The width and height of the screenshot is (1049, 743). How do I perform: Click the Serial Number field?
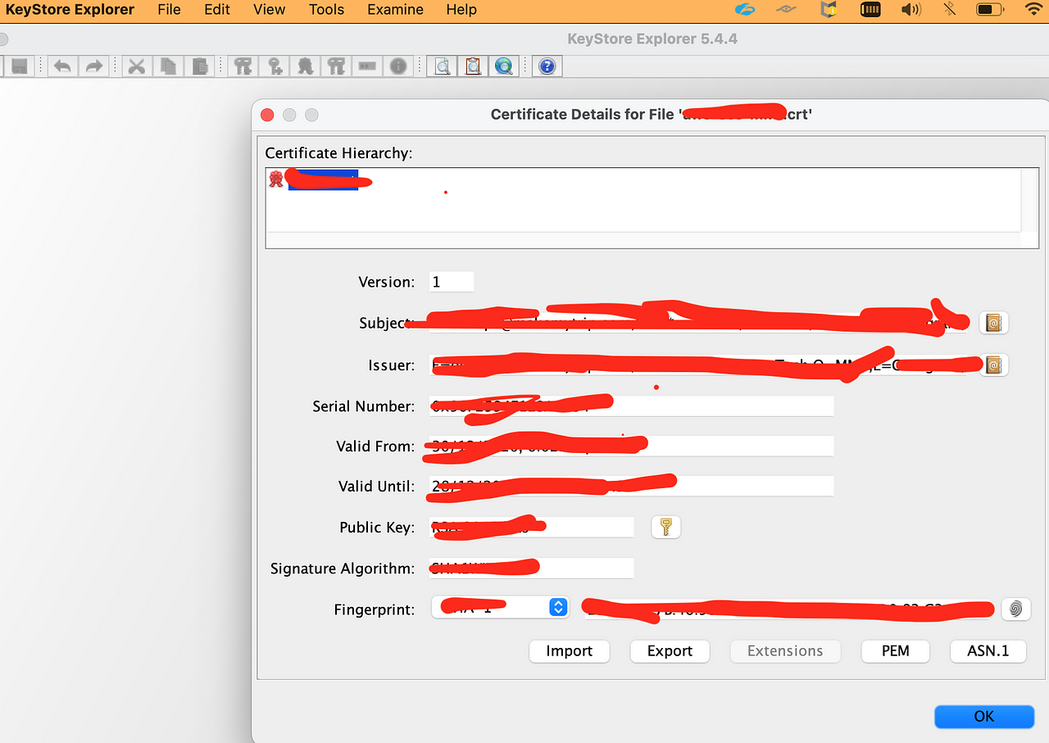click(x=631, y=406)
